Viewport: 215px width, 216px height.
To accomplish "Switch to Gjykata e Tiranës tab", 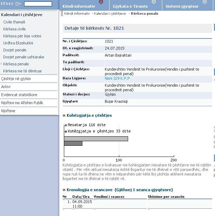I will tap(130, 6).
